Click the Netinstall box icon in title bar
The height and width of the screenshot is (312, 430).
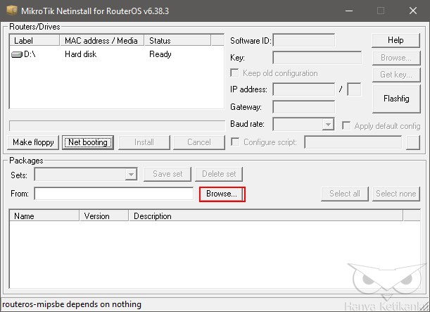click(12, 11)
